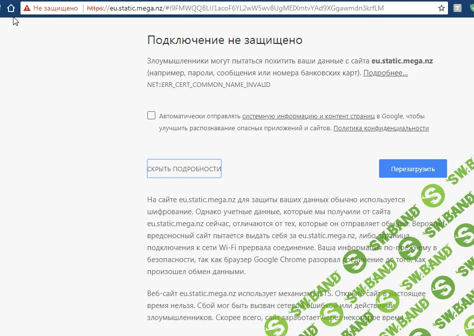Viewport: 474px width, 336px height.
Task: Follow the 'системную информацию и контент страниц' link
Action: tap(308, 116)
